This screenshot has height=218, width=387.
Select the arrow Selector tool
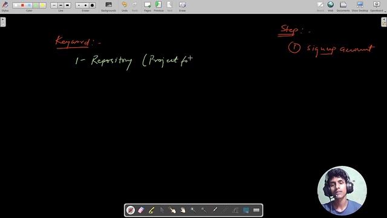(162, 210)
